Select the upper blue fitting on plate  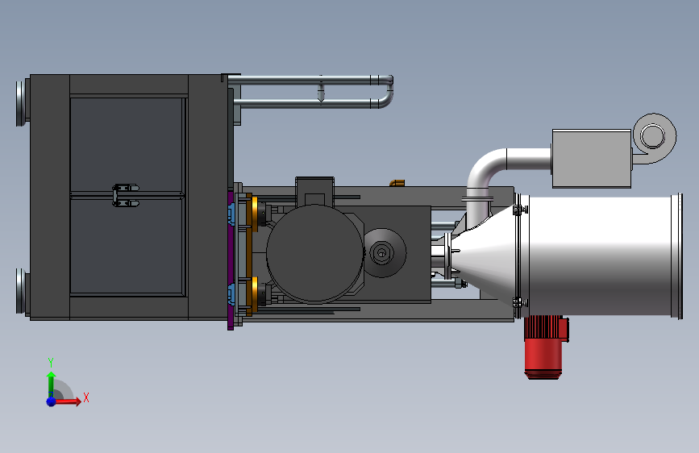(x=231, y=213)
